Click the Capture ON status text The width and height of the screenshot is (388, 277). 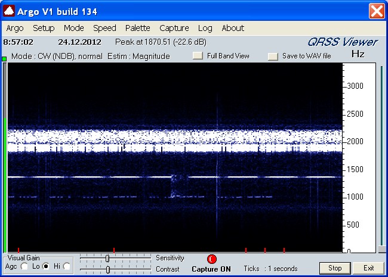[x=211, y=269]
